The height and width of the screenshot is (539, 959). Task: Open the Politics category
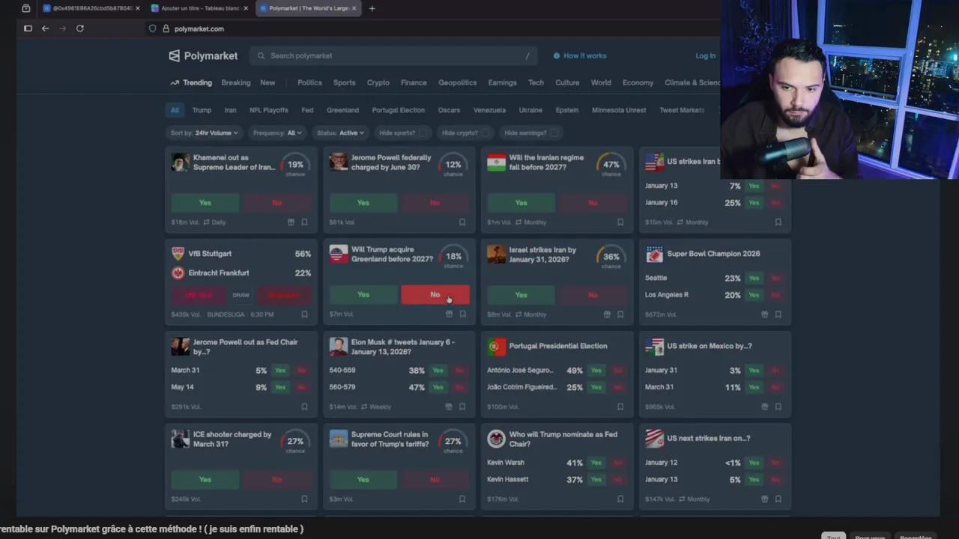coord(309,82)
